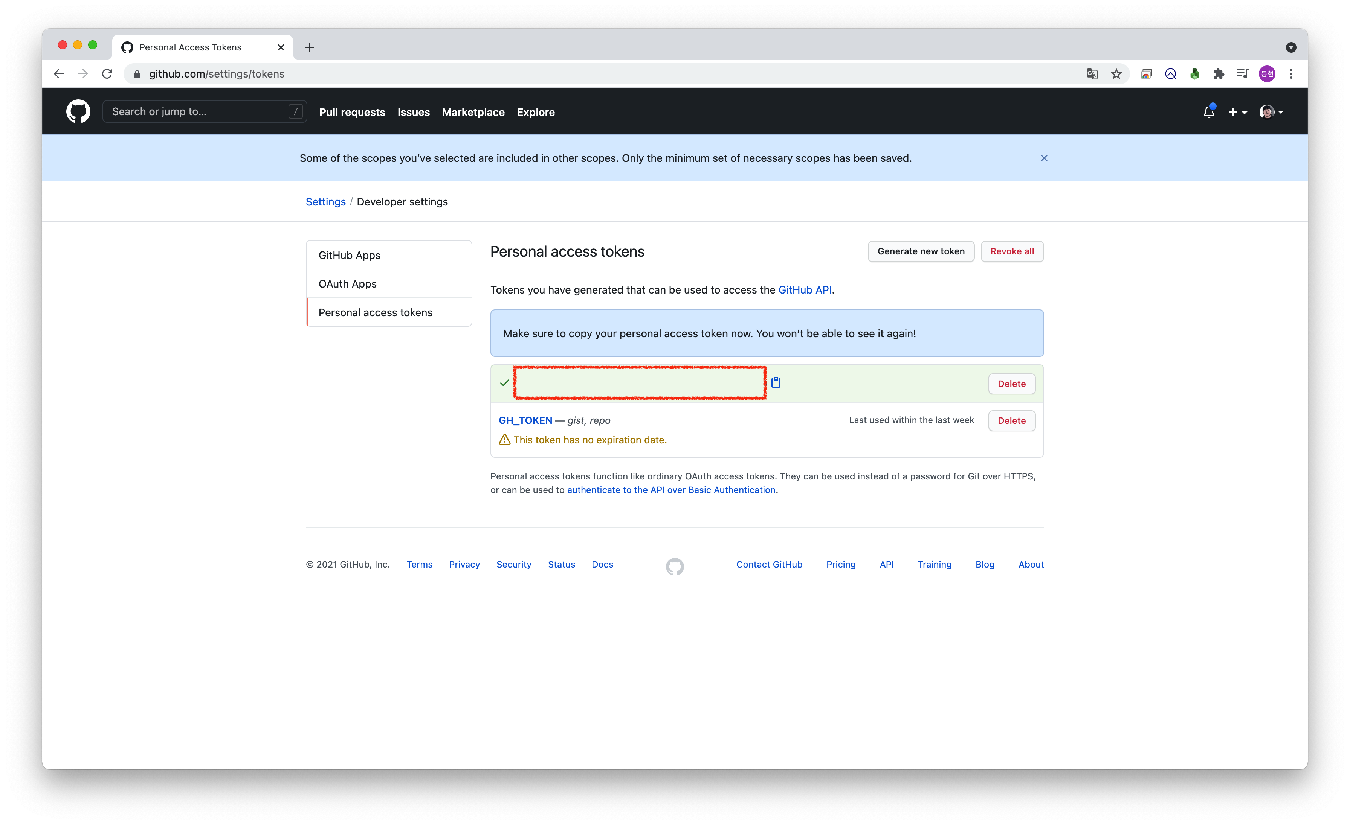Click the "Personal access tokens" page heading
The height and width of the screenshot is (825, 1350).
567,252
